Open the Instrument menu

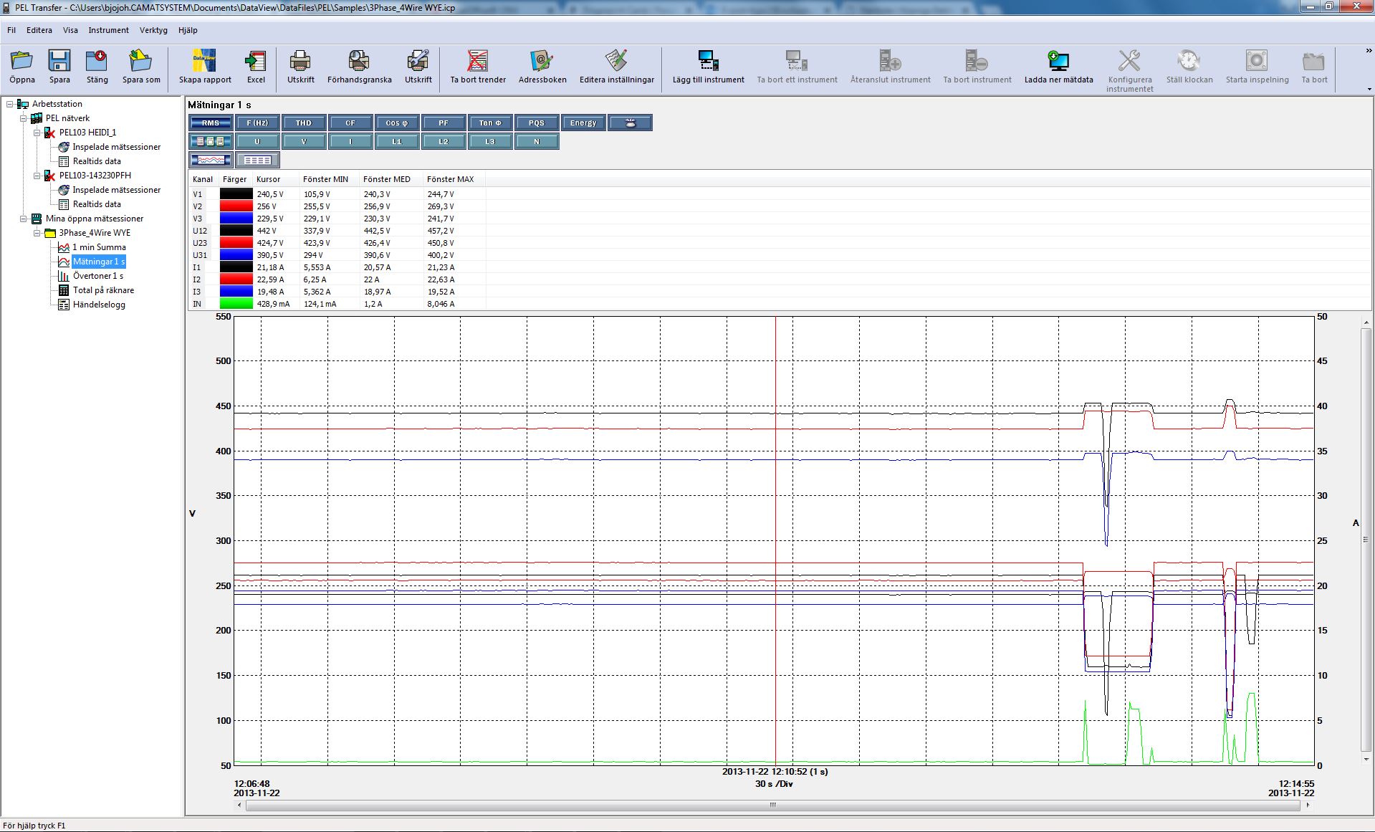coord(108,30)
